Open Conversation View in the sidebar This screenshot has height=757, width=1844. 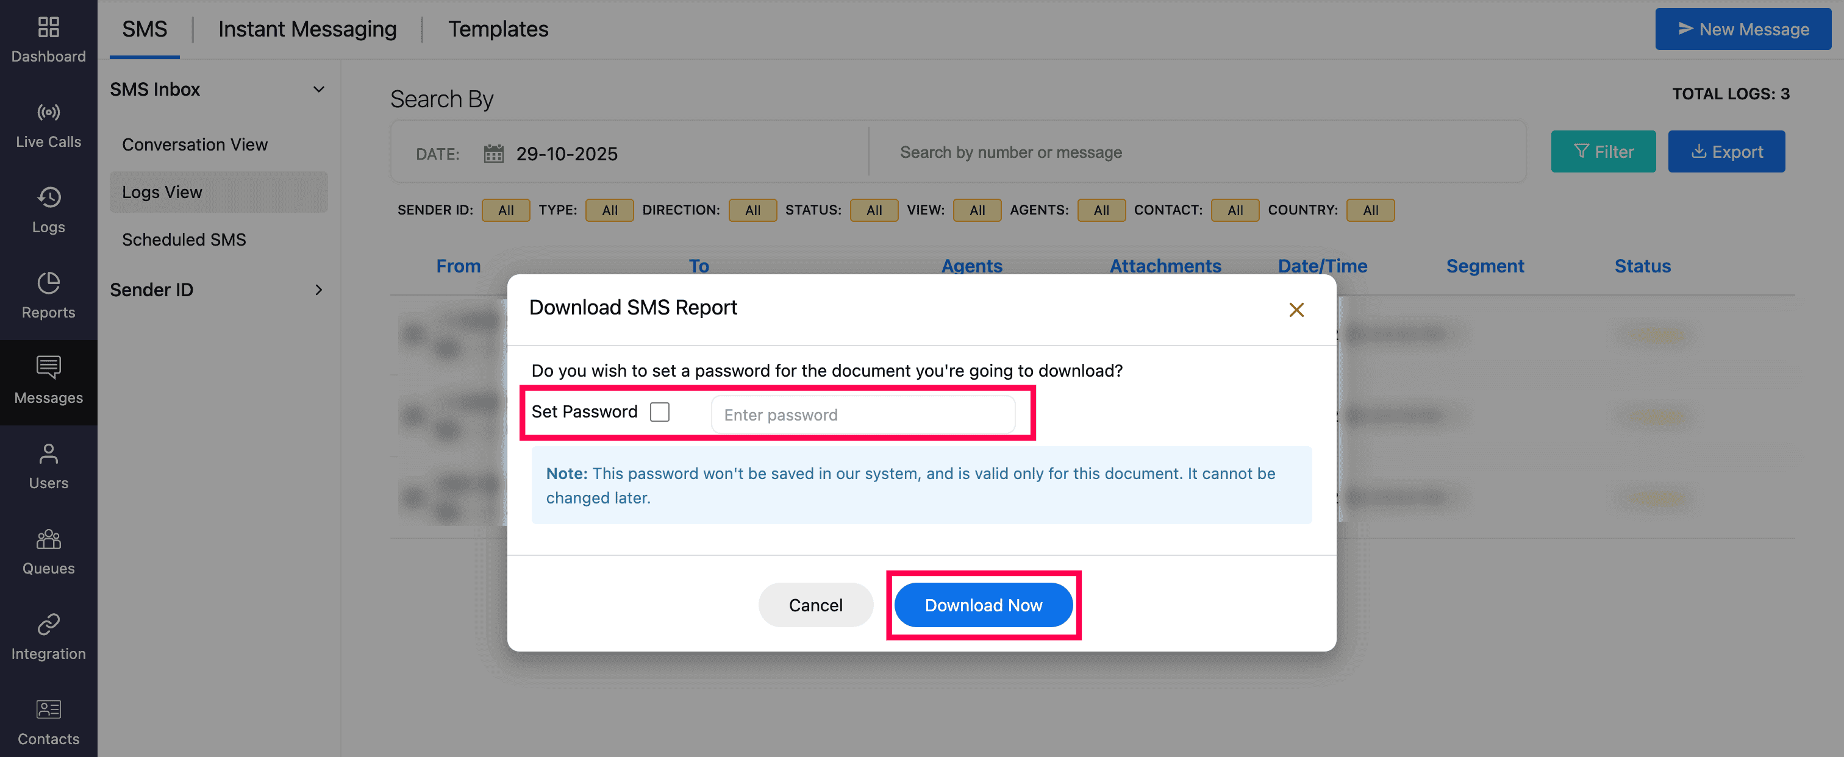(195, 144)
